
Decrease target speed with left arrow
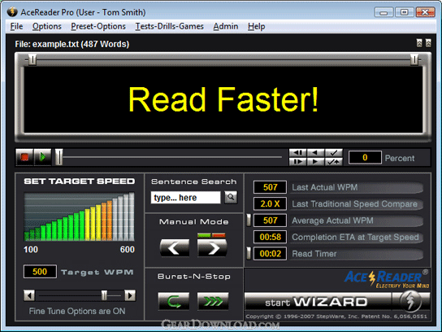point(29,295)
